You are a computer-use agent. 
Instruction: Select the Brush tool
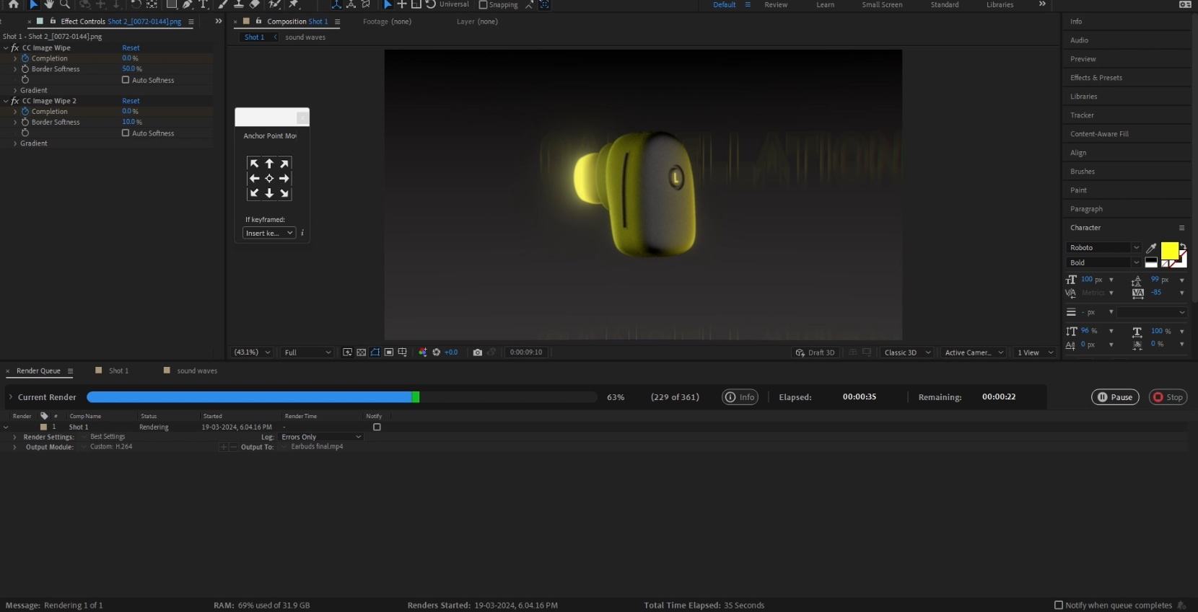tap(222, 4)
